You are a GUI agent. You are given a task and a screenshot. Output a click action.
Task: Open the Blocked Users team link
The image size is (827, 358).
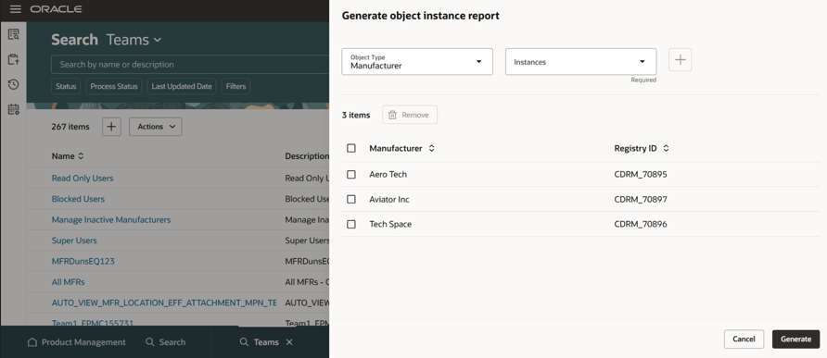[78, 199]
